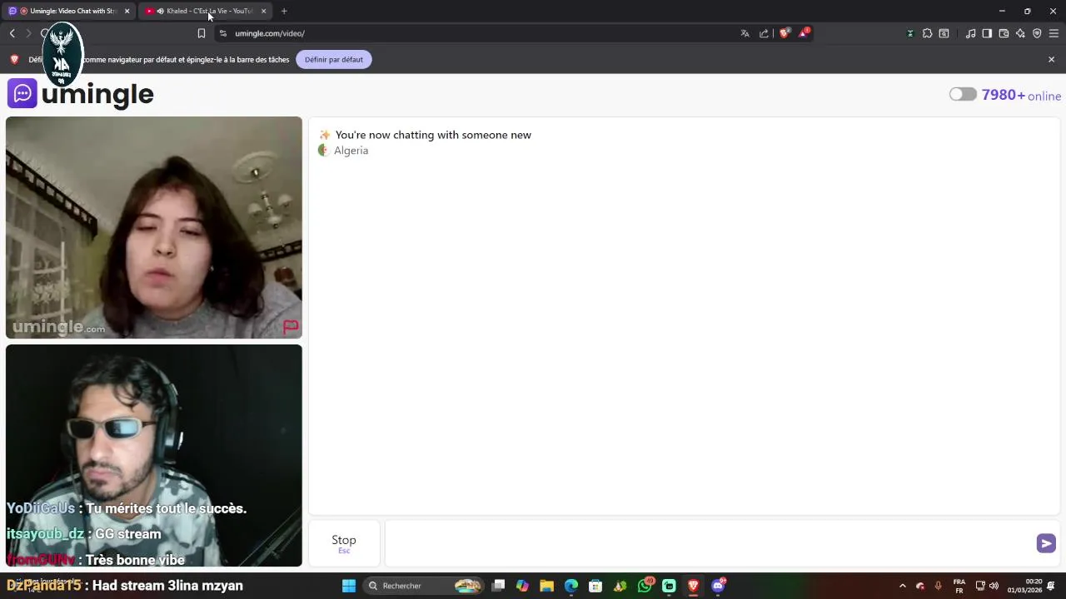The height and width of the screenshot is (599, 1066).
Task: Open Microsoft Store from the taskbar
Action: 595,586
